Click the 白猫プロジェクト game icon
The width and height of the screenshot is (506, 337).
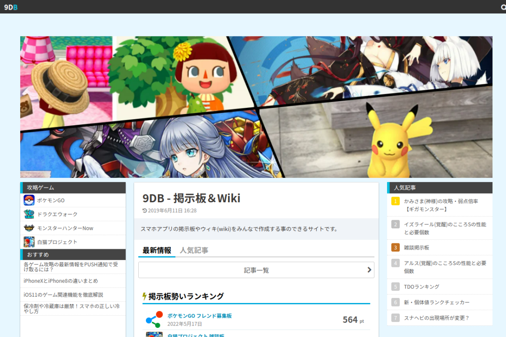click(29, 242)
